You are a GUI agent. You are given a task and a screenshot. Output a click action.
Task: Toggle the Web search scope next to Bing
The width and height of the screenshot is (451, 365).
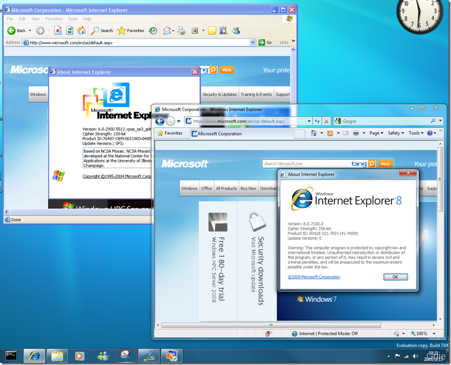click(385, 163)
